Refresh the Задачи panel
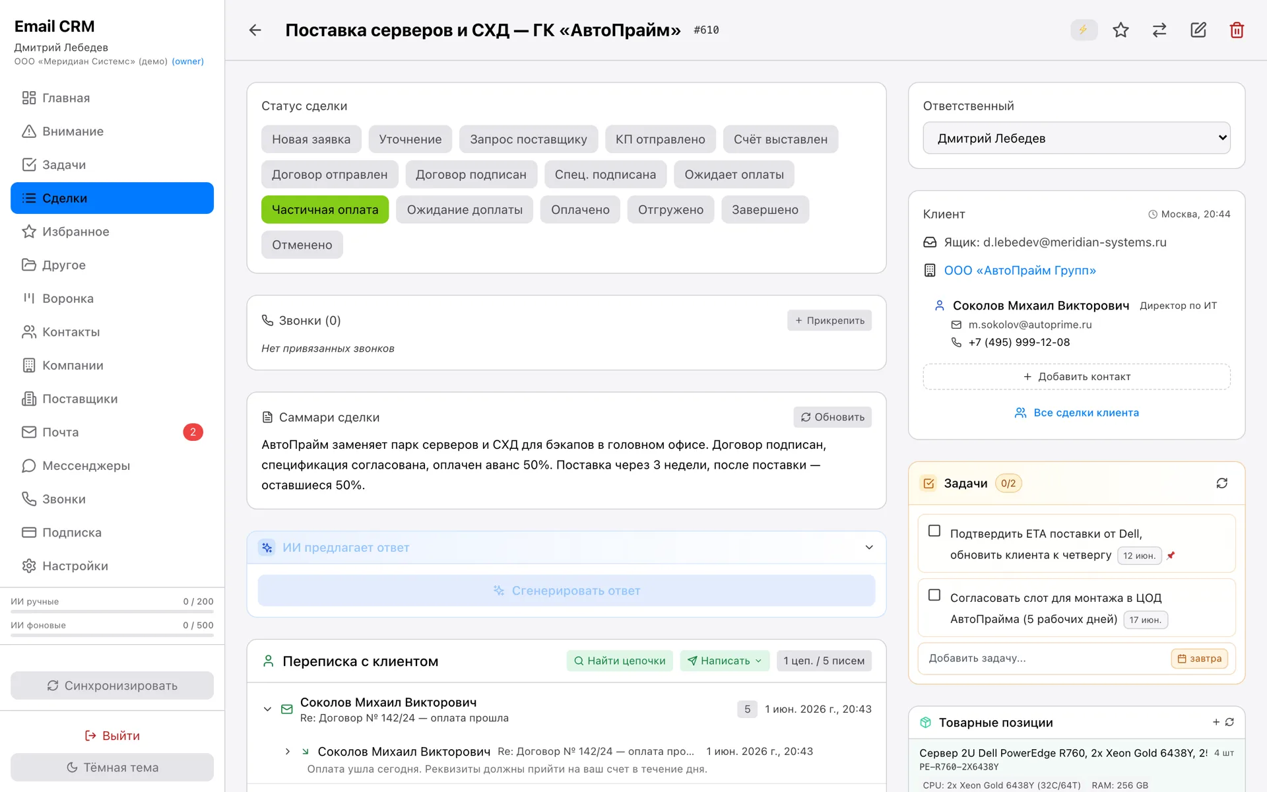Screen dimensions: 1267x792 tap(1222, 483)
